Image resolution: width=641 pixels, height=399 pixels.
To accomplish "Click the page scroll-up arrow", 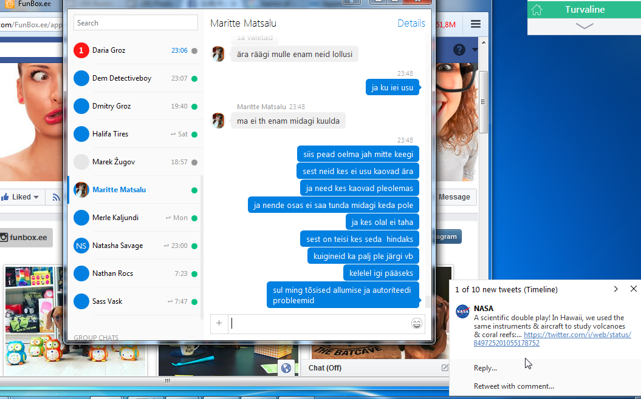I will 484,42.
